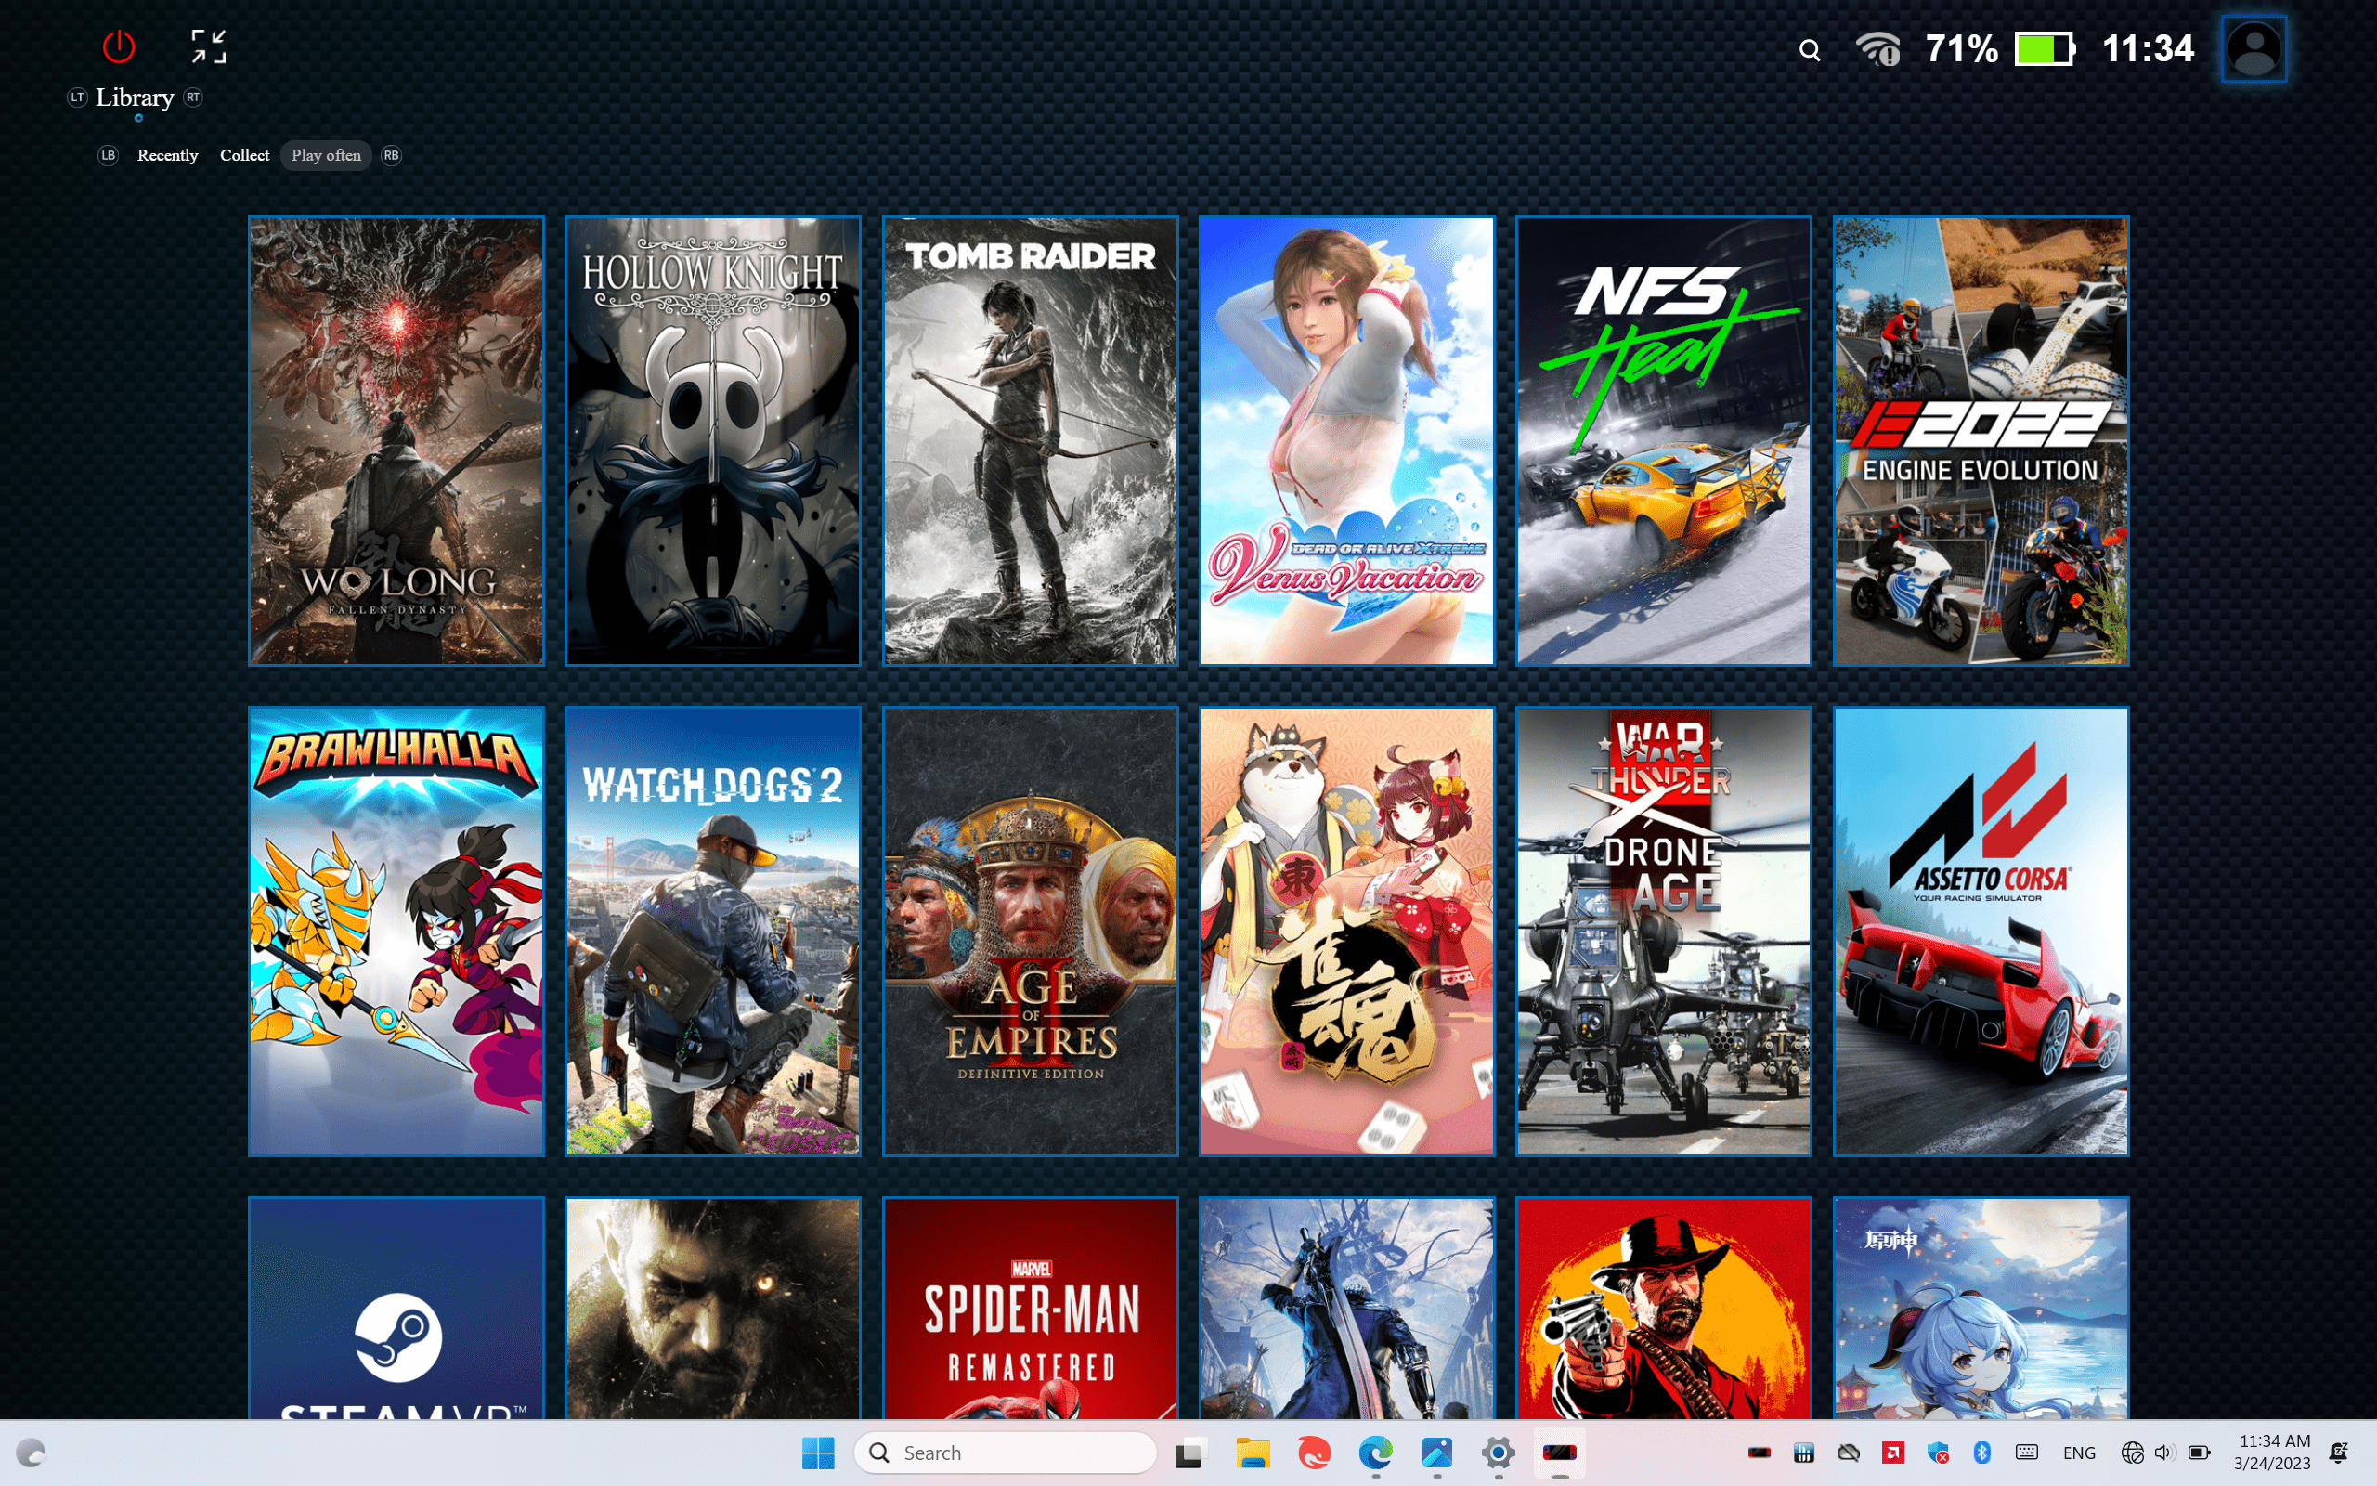Click the exit fullscreen arrows icon

click(x=207, y=46)
